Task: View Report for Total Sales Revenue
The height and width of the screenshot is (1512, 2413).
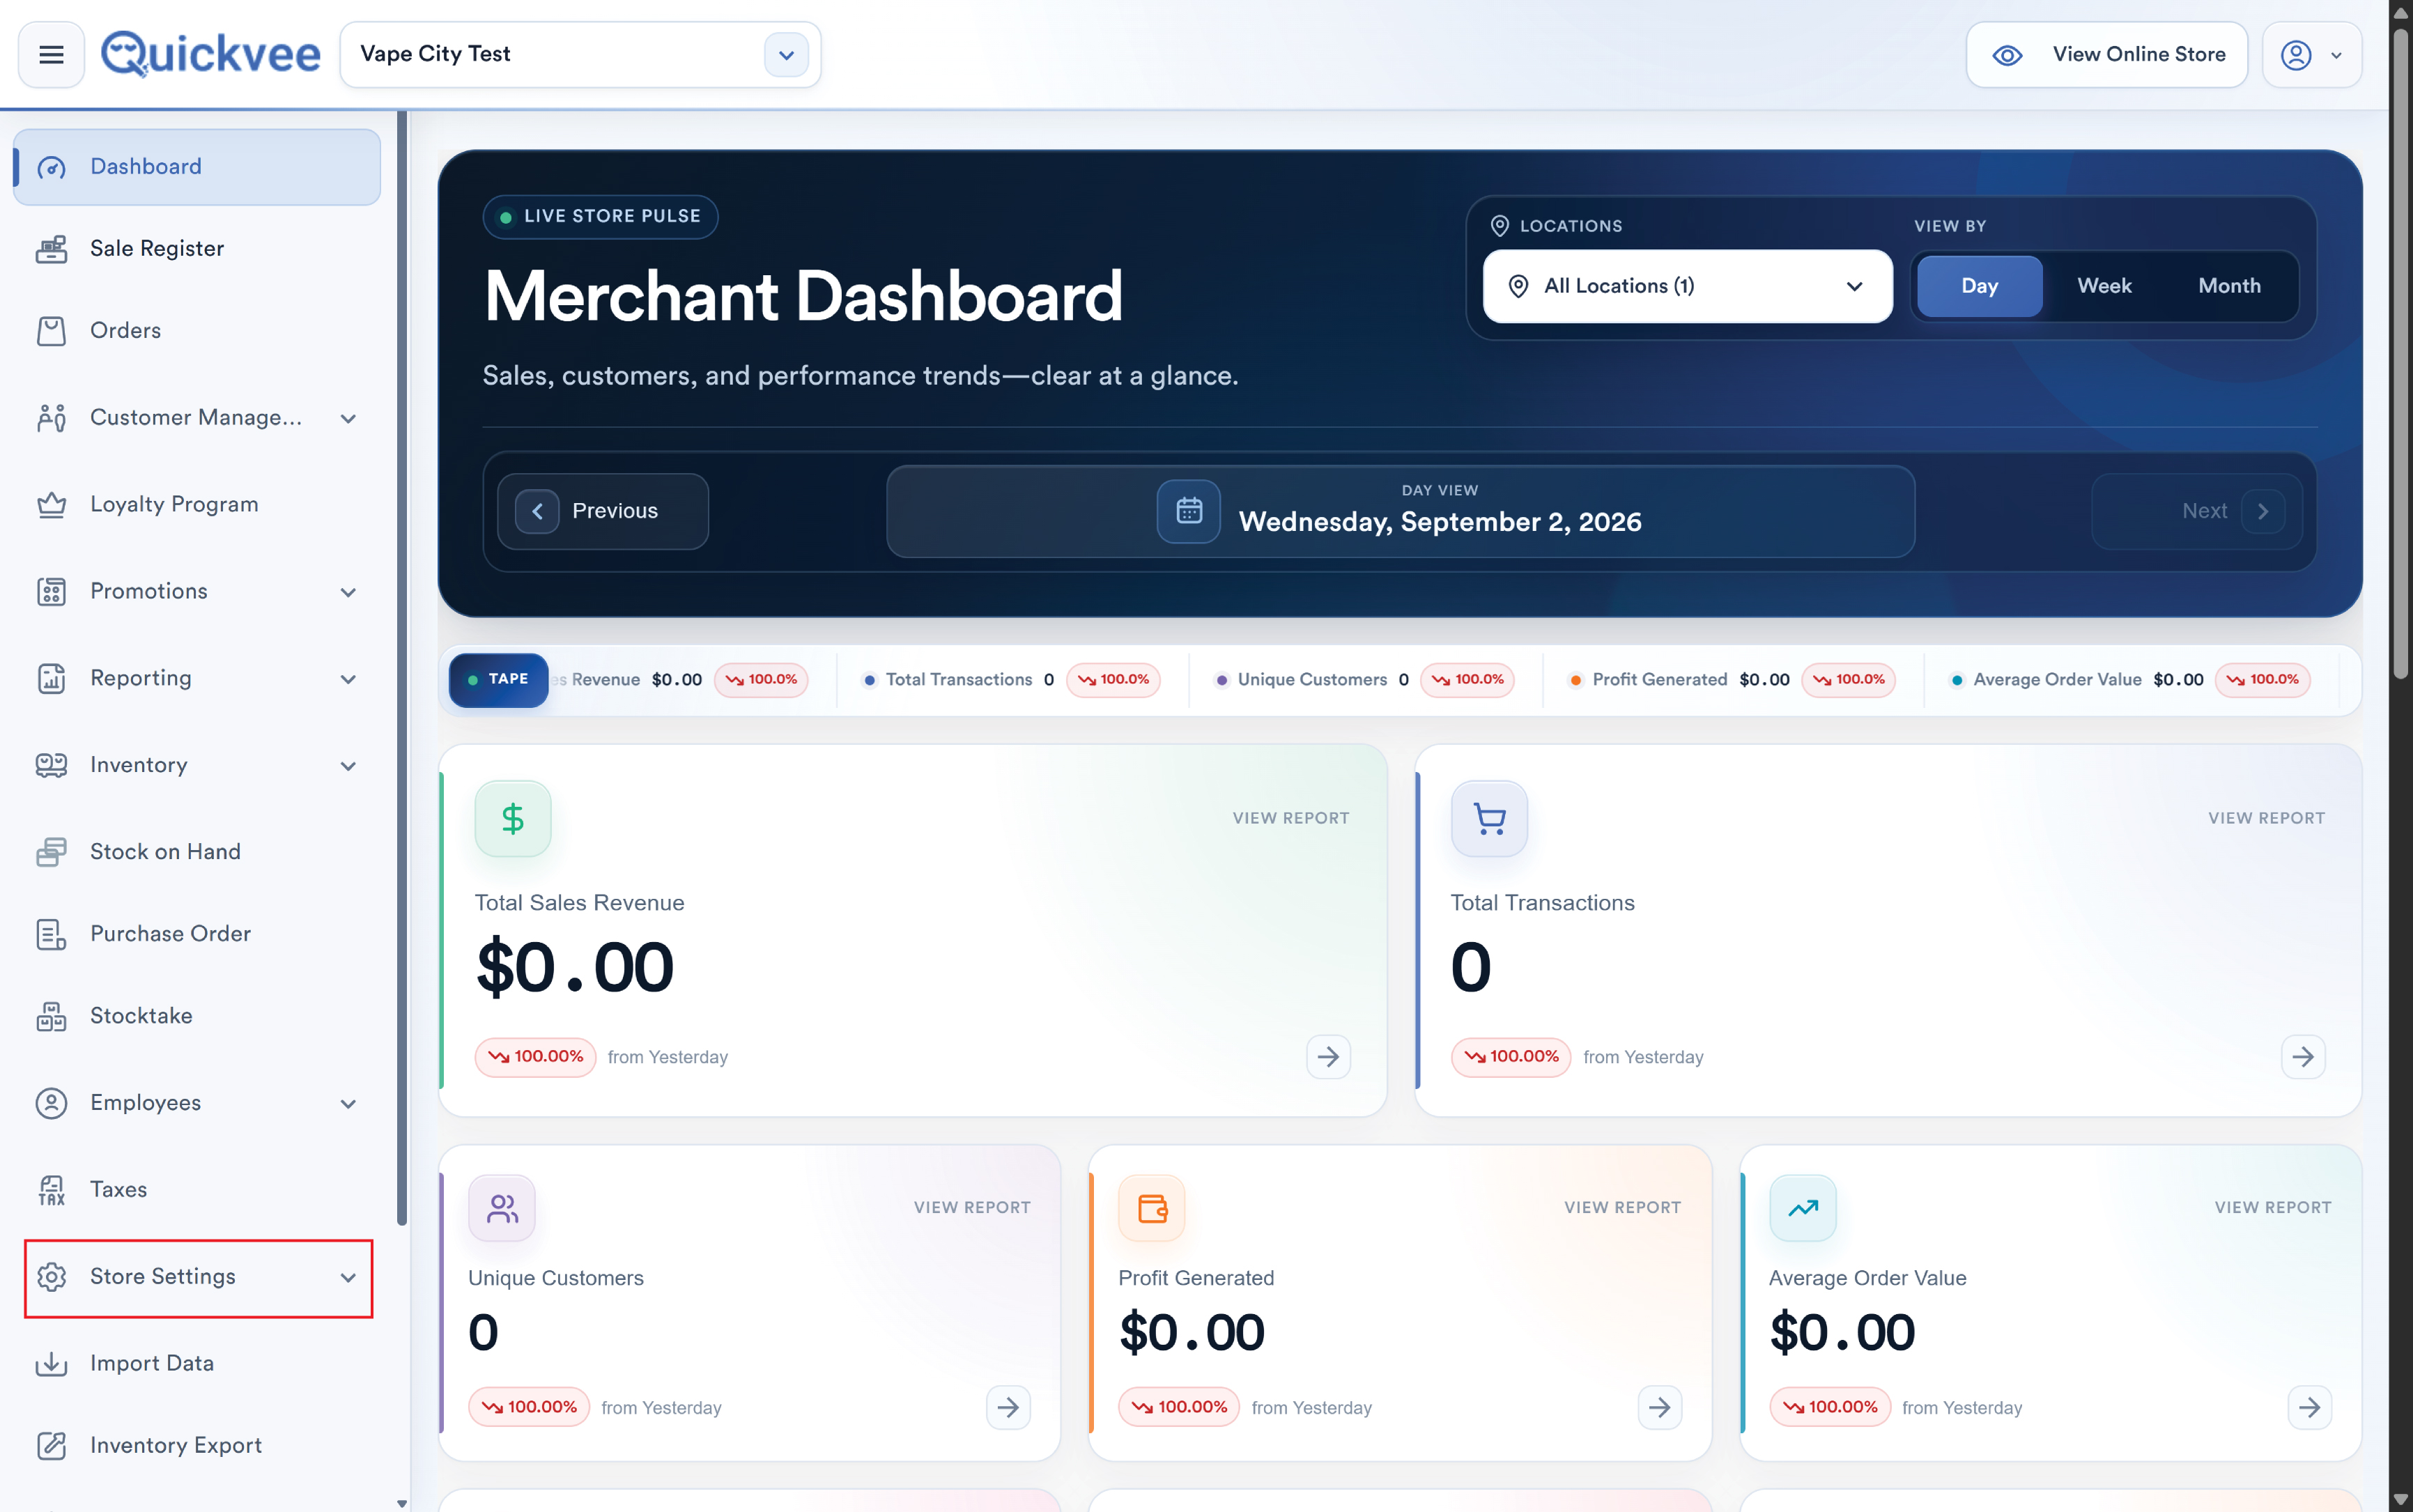Action: (1291, 818)
